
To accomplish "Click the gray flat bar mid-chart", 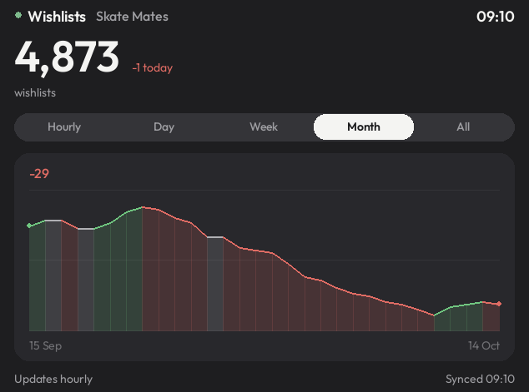I will [215, 284].
